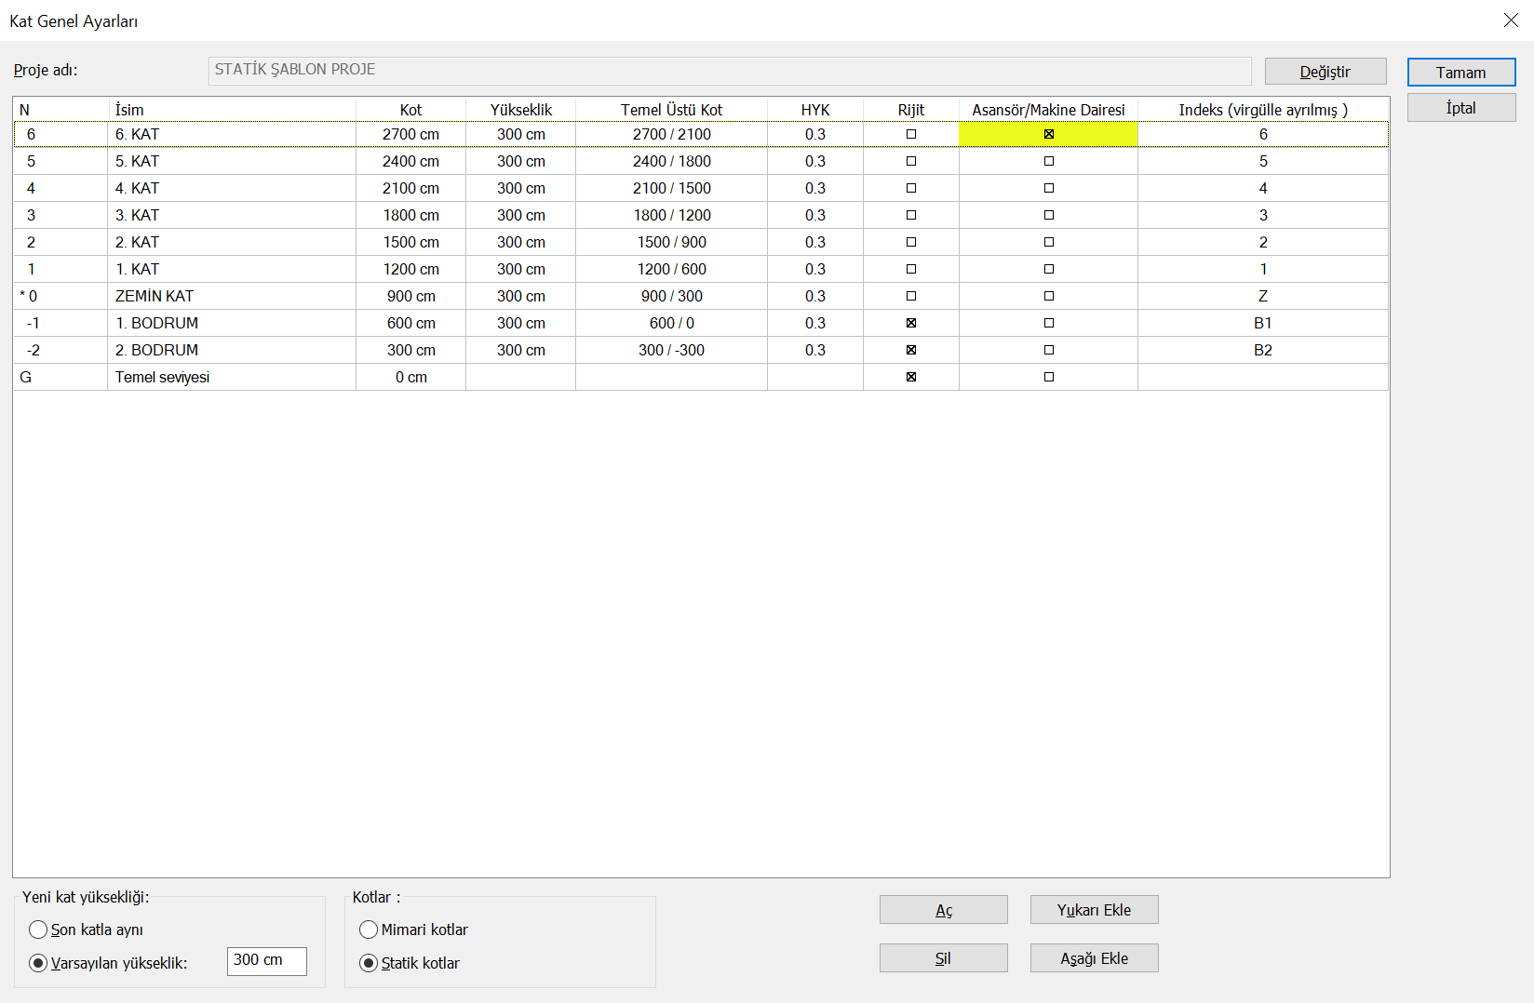Choose Statik kotlar radio option

pos(369,963)
